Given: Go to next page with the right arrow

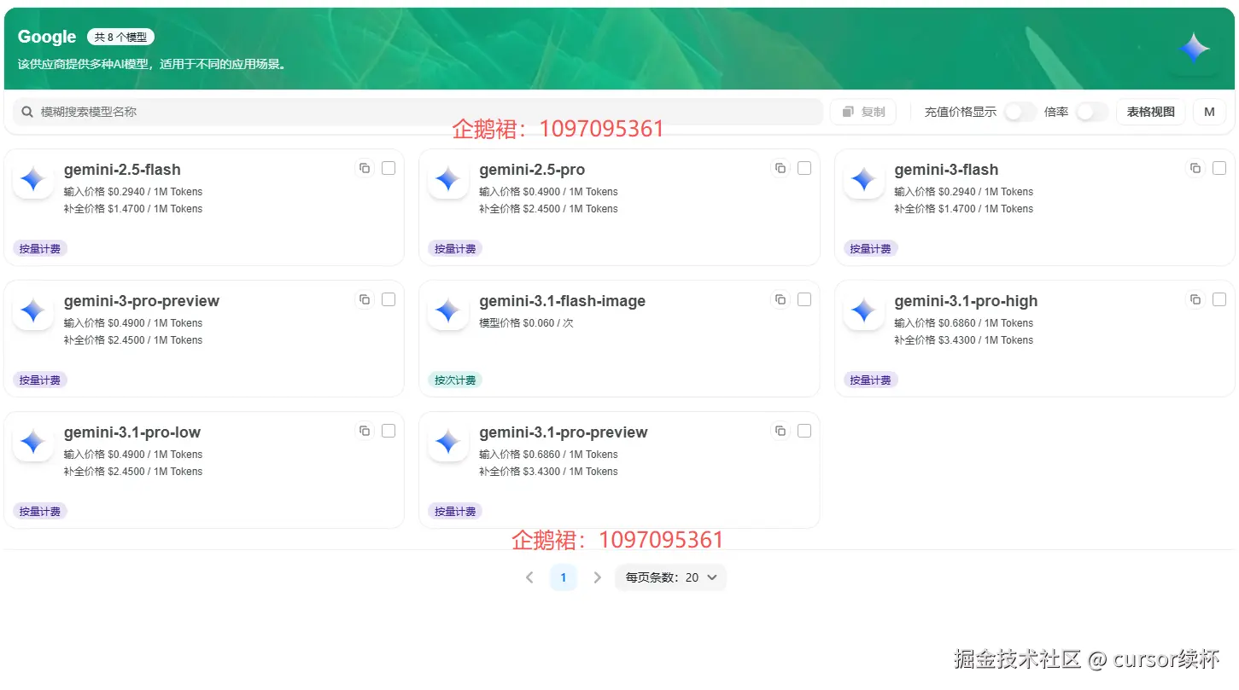Looking at the screenshot, I should tap(597, 577).
